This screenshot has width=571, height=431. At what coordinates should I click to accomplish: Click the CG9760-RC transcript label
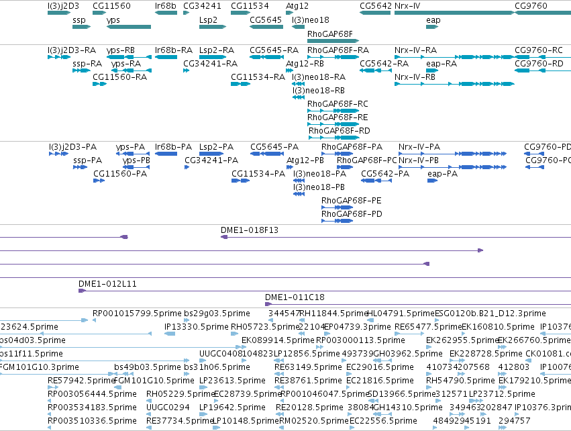pyautogui.click(x=539, y=50)
